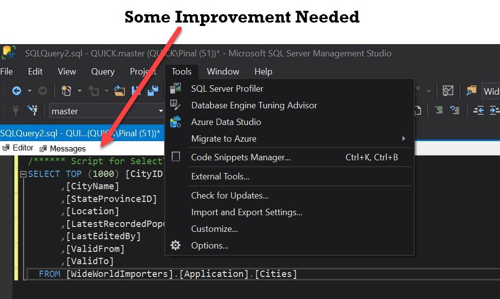Click the New Query toolbar icon

66,91
